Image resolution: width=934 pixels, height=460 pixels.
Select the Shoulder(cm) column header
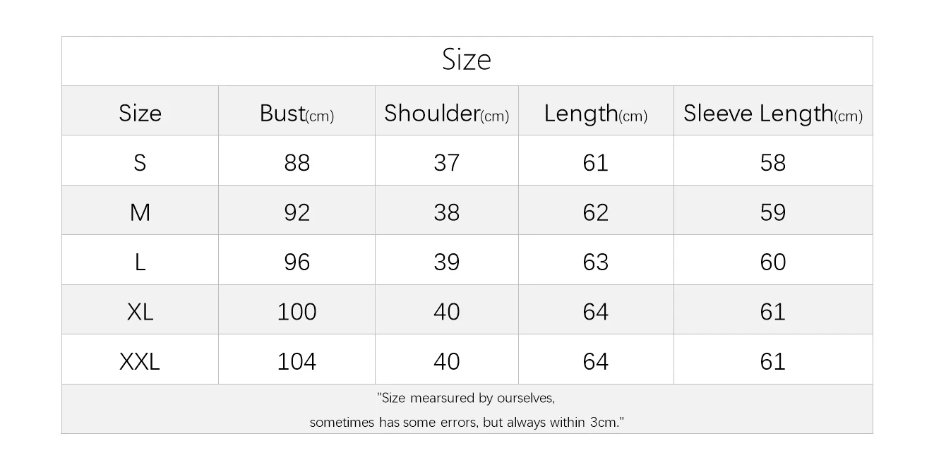(446, 113)
